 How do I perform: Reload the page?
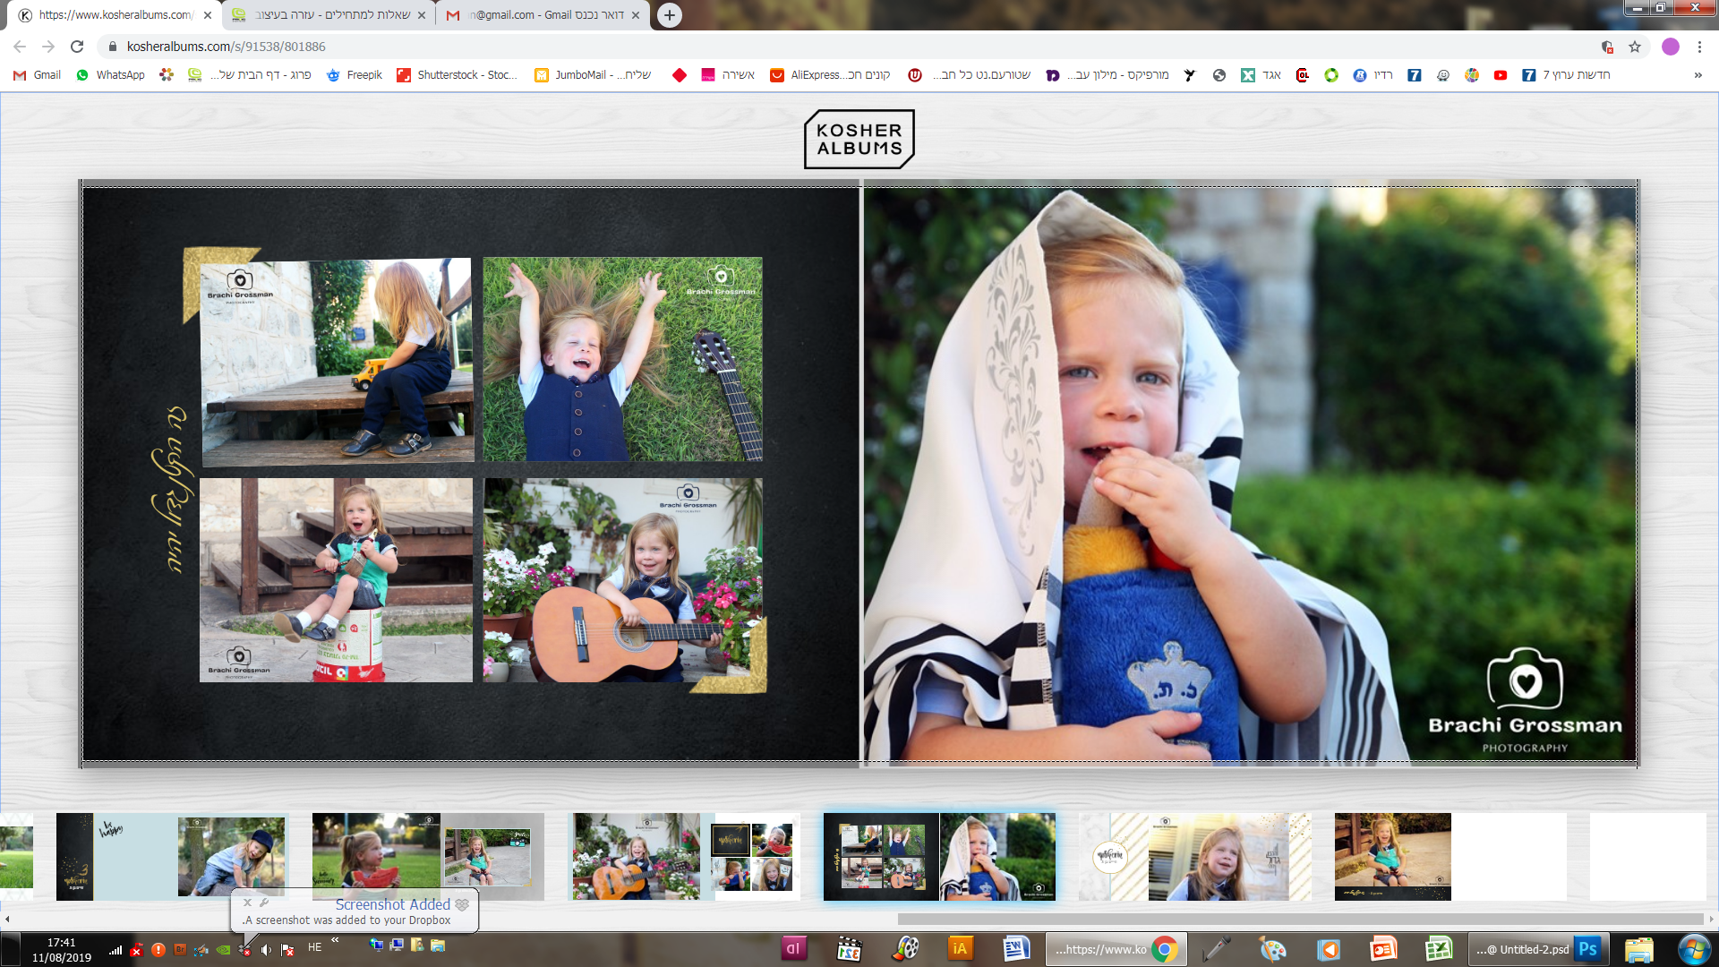click(77, 47)
